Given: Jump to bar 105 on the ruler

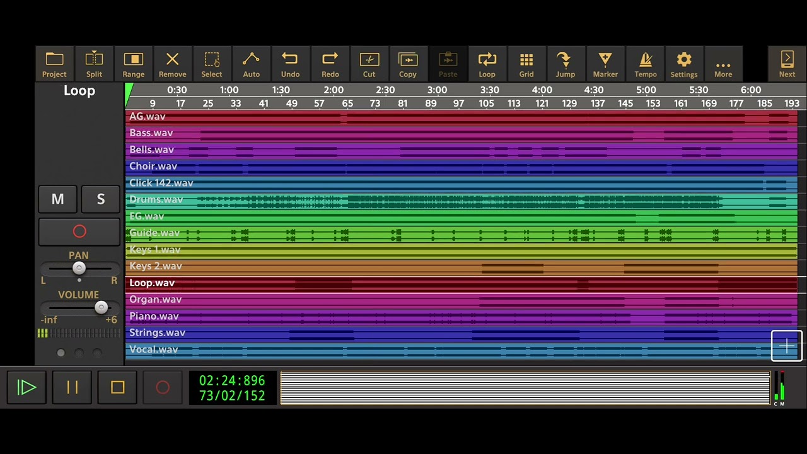Looking at the screenshot, I should pyautogui.click(x=486, y=103).
